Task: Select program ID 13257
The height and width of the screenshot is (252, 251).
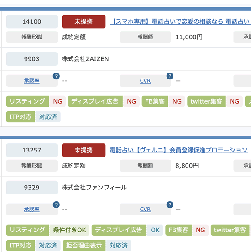Action: coord(32,150)
